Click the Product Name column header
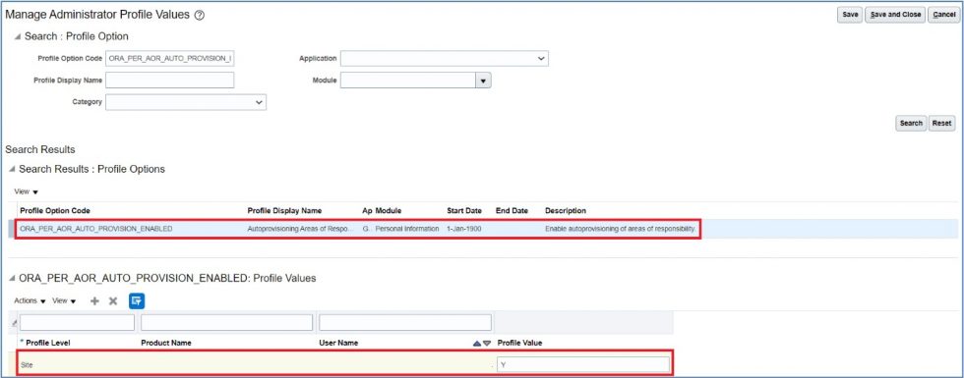 pos(166,343)
